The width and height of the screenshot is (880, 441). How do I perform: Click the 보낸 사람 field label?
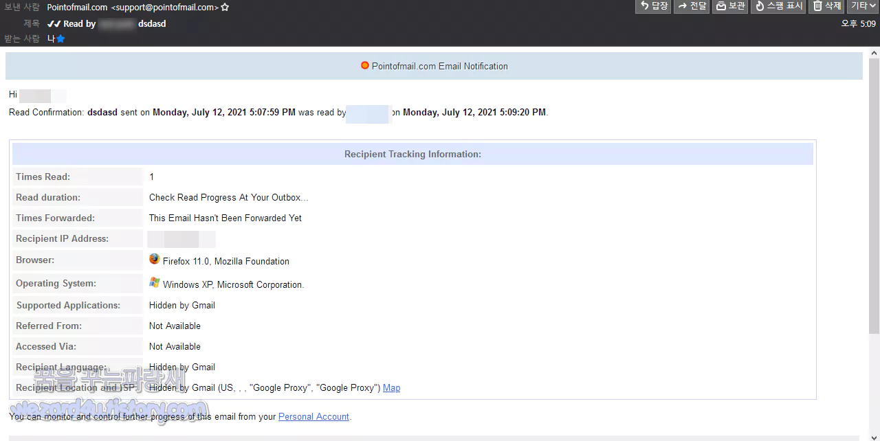click(x=22, y=8)
